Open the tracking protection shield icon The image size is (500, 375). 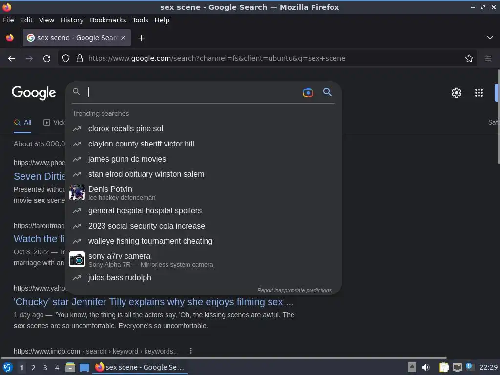click(66, 58)
